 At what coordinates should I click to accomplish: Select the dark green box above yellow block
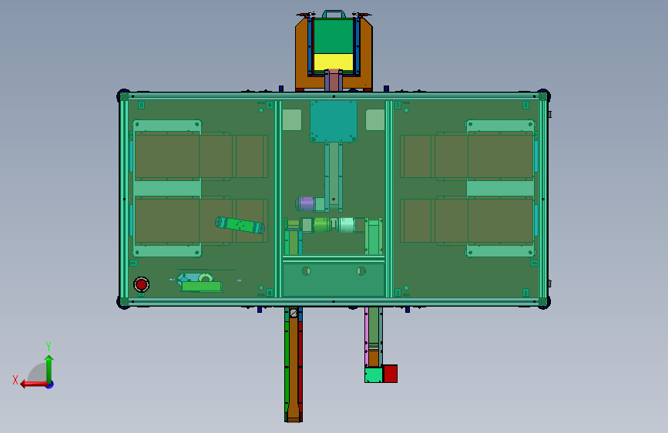pyautogui.click(x=333, y=36)
